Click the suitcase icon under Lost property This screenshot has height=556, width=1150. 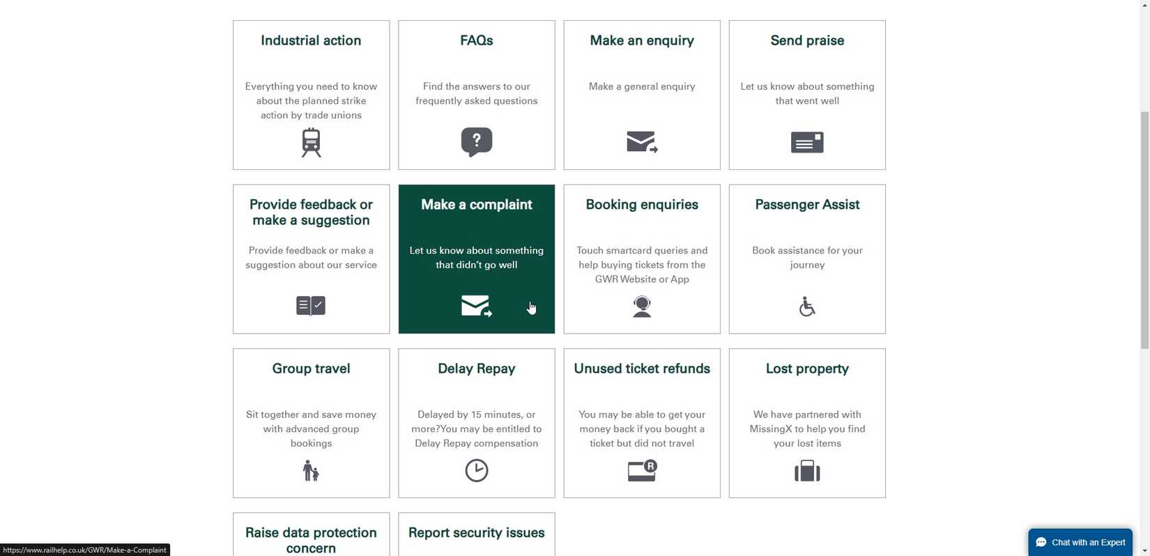point(807,471)
